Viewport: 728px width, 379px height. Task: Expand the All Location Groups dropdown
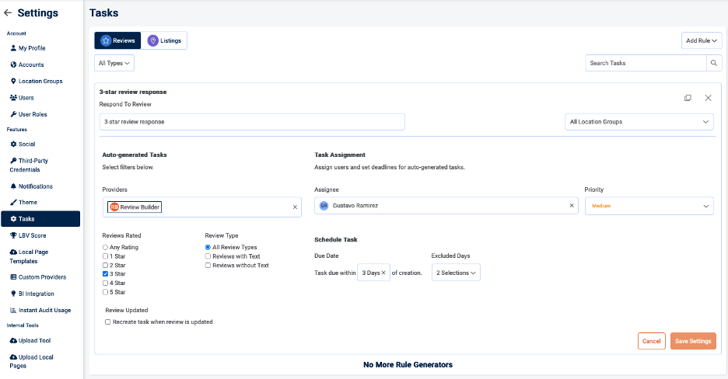click(x=639, y=122)
